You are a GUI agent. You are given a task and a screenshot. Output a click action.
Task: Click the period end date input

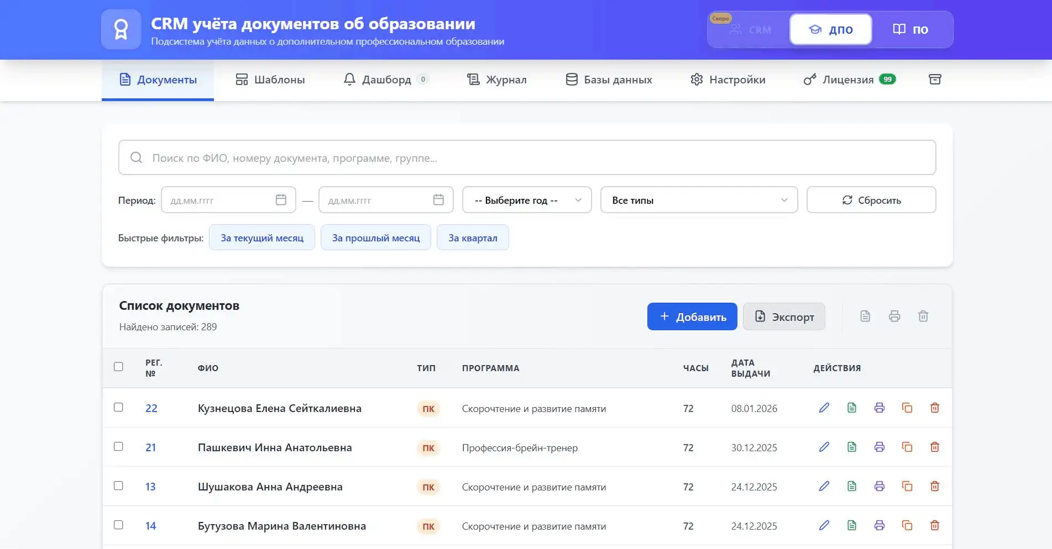coord(386,200)
